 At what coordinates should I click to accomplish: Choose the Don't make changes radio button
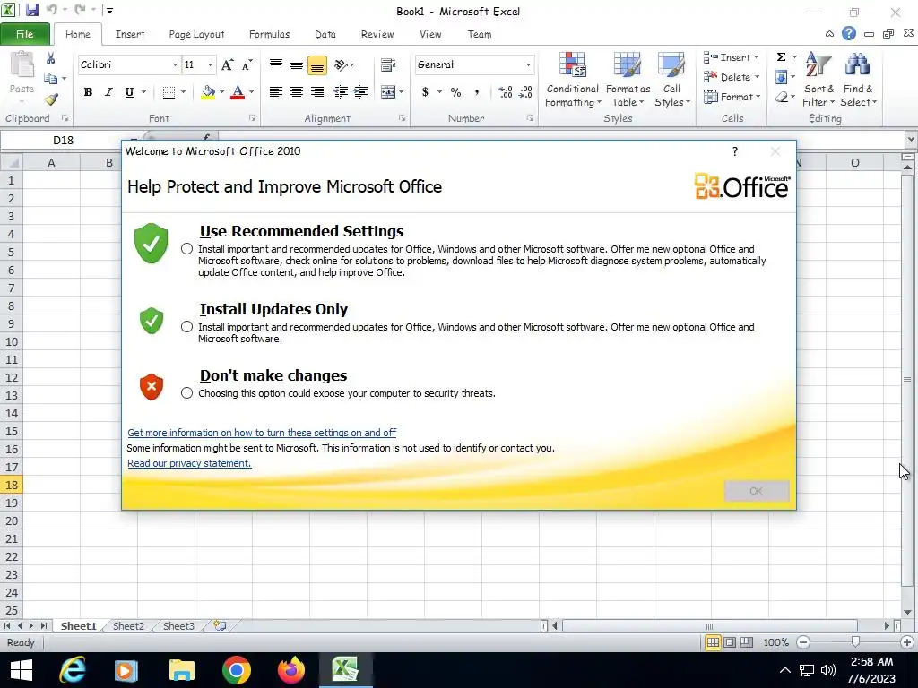186,393
